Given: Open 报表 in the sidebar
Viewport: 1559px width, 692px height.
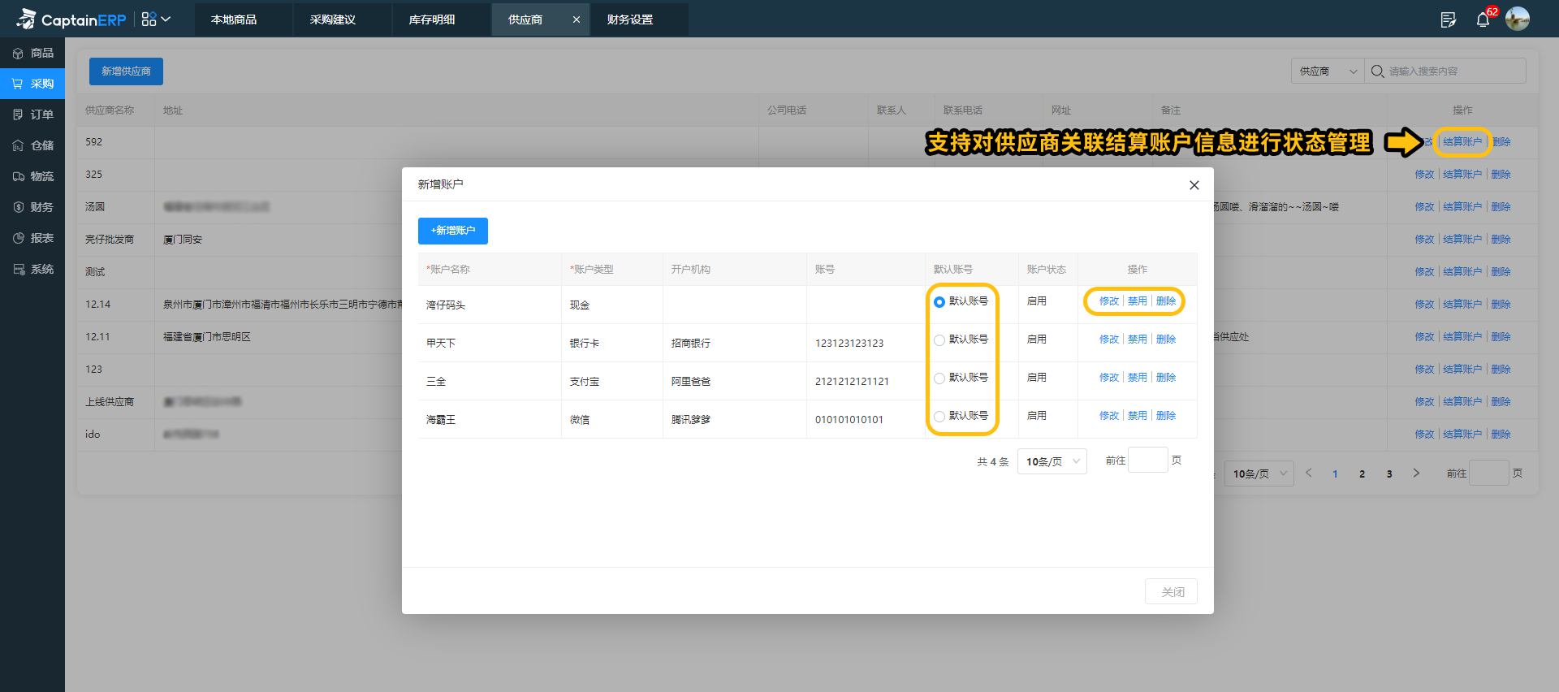Looking at the screenshot, I should pos(32,238).
